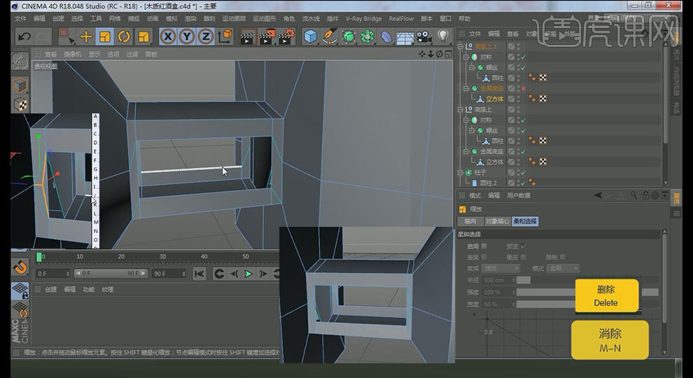Open Render Settings icon
693x378 pixels.
tap(286, 36)
